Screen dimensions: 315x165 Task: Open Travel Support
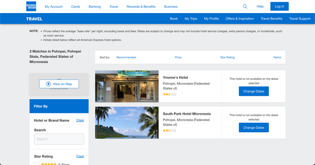pos(300,19)
